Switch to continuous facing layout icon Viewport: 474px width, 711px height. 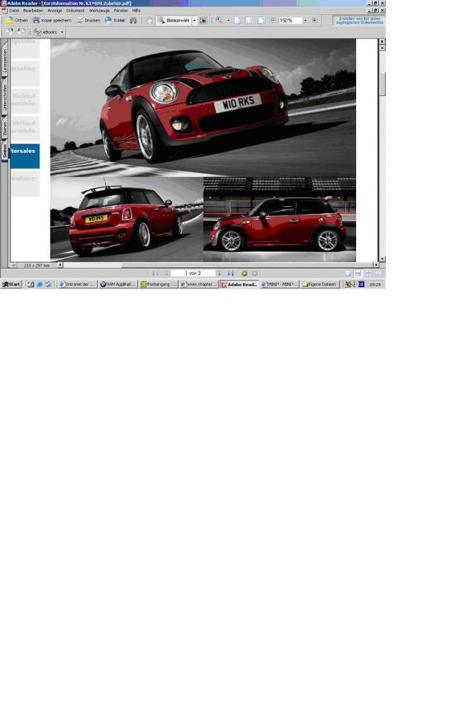pos(369,274)
